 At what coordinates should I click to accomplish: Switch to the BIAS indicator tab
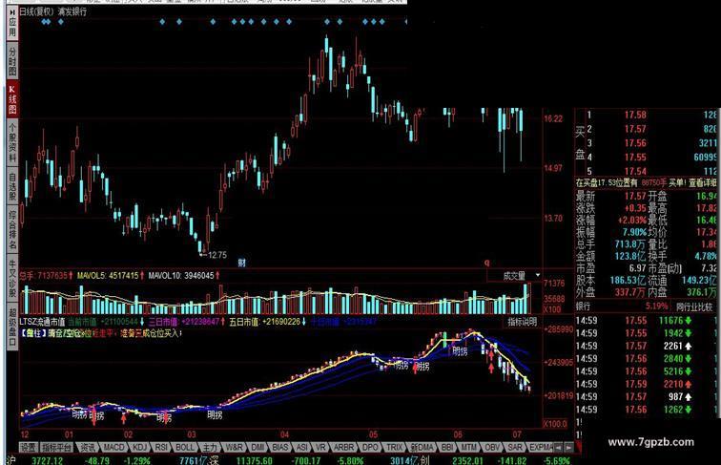point(280,447)
